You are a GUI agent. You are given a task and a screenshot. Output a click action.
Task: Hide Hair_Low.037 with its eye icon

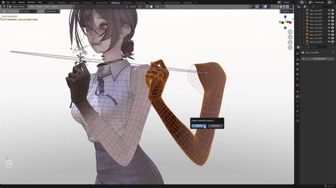329,35
